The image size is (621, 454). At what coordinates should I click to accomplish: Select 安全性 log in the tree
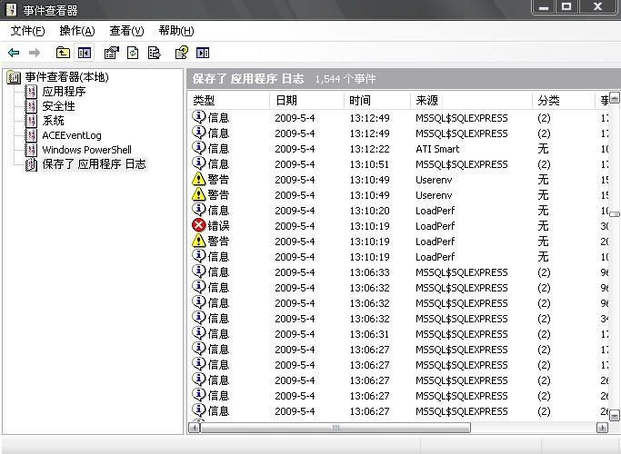58,106
